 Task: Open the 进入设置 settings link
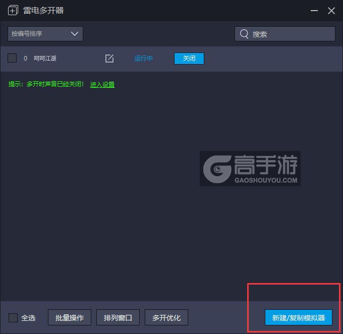[x=102, y=84]
